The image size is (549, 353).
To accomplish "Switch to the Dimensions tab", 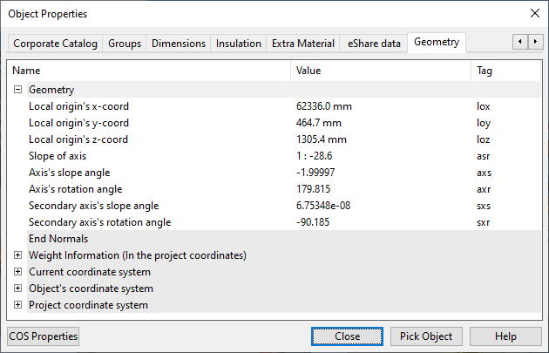I will tap(179, 44).
